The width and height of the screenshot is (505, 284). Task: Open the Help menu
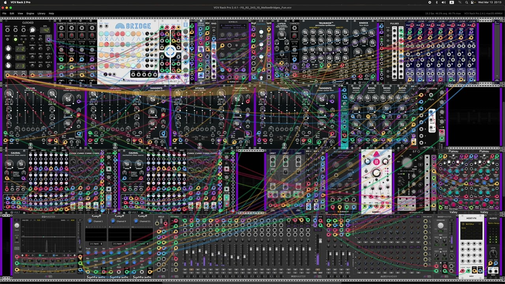click(x=51, y=13)
